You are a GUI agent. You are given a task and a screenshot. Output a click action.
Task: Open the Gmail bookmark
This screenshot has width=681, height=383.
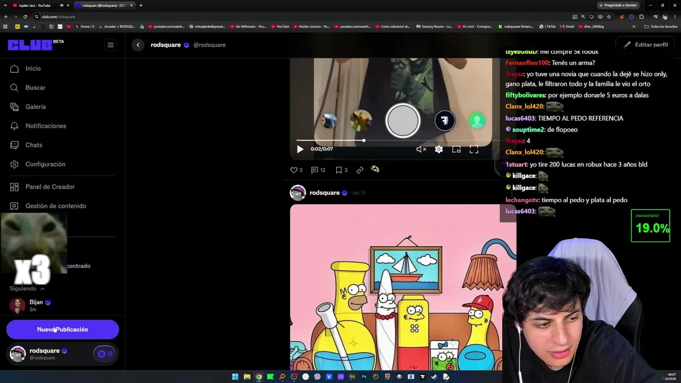[567, 26]
